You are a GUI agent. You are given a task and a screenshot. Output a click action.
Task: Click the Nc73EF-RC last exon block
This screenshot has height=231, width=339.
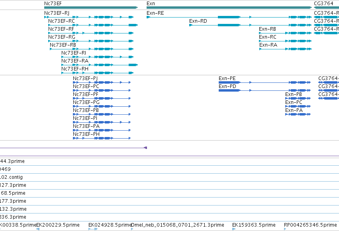tap(133, 25)
